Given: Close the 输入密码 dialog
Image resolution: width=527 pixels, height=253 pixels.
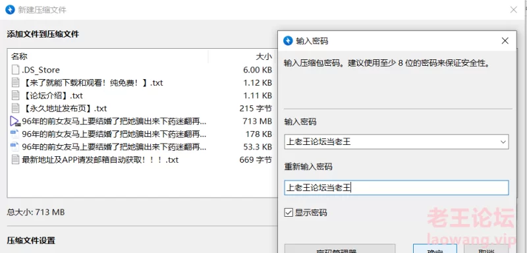Looking at the screenshot, I should point(505,41).
